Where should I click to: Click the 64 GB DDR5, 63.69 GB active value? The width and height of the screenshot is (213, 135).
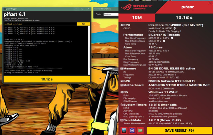[172, 68]
